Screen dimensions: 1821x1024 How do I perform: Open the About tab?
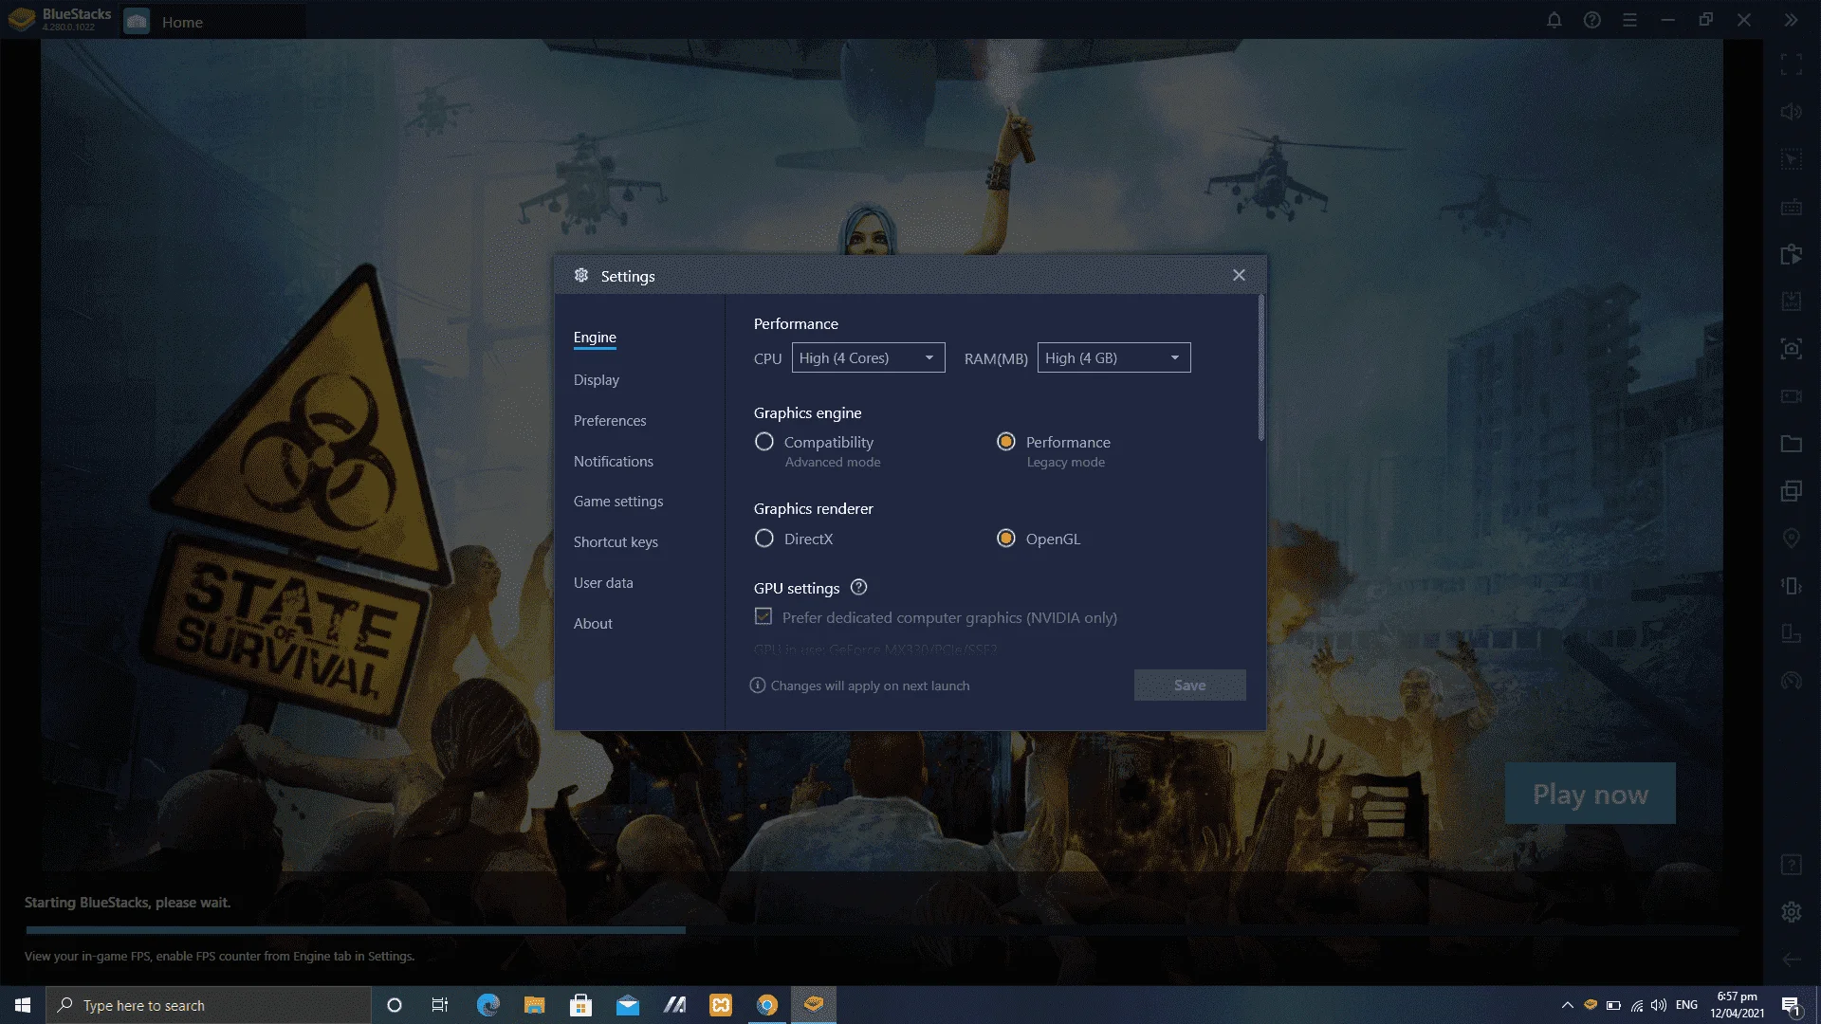point(593,624)
